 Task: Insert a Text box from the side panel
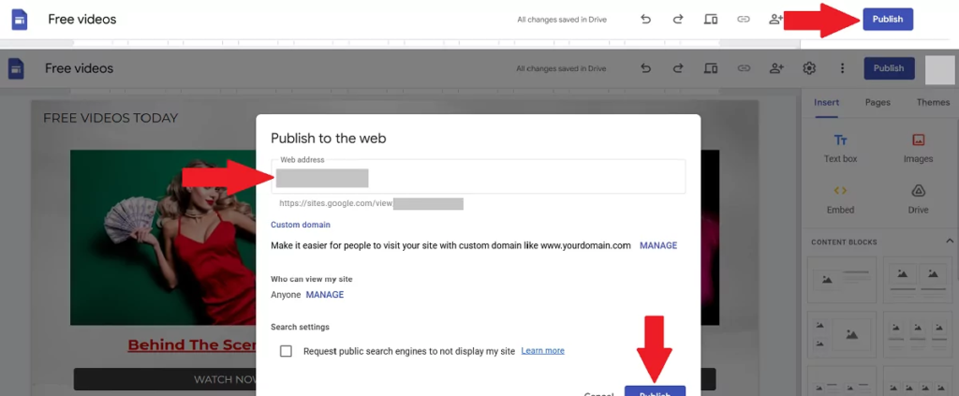pos(840,148)
